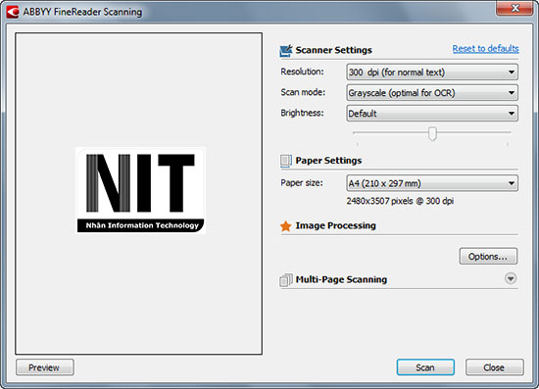Click the Preview button

point(45,367)
